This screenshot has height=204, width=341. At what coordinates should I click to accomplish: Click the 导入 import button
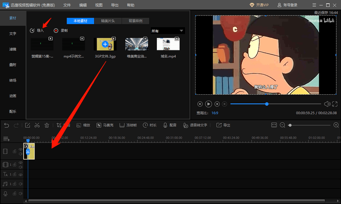point(37,30)
